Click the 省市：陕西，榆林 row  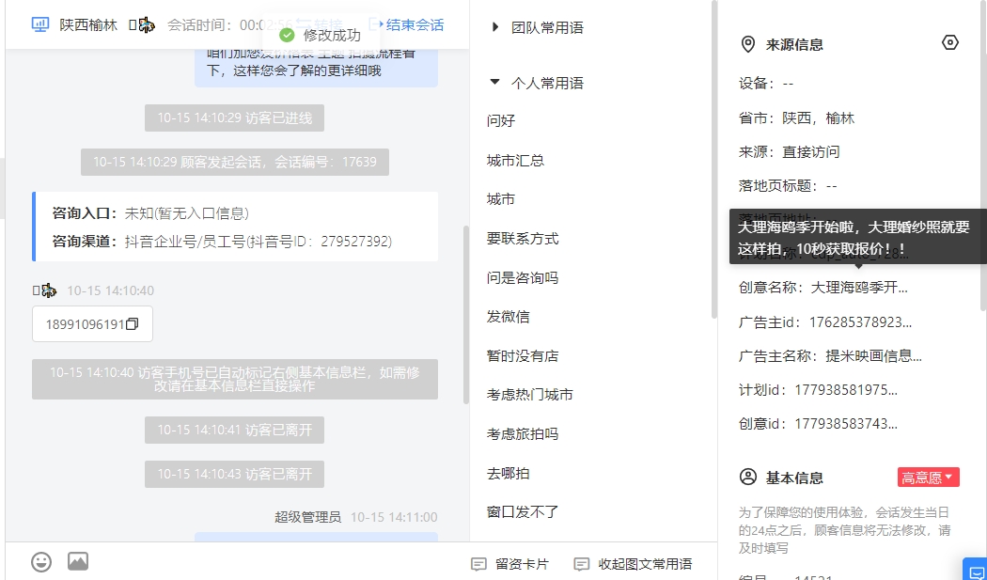pos(796,118)
